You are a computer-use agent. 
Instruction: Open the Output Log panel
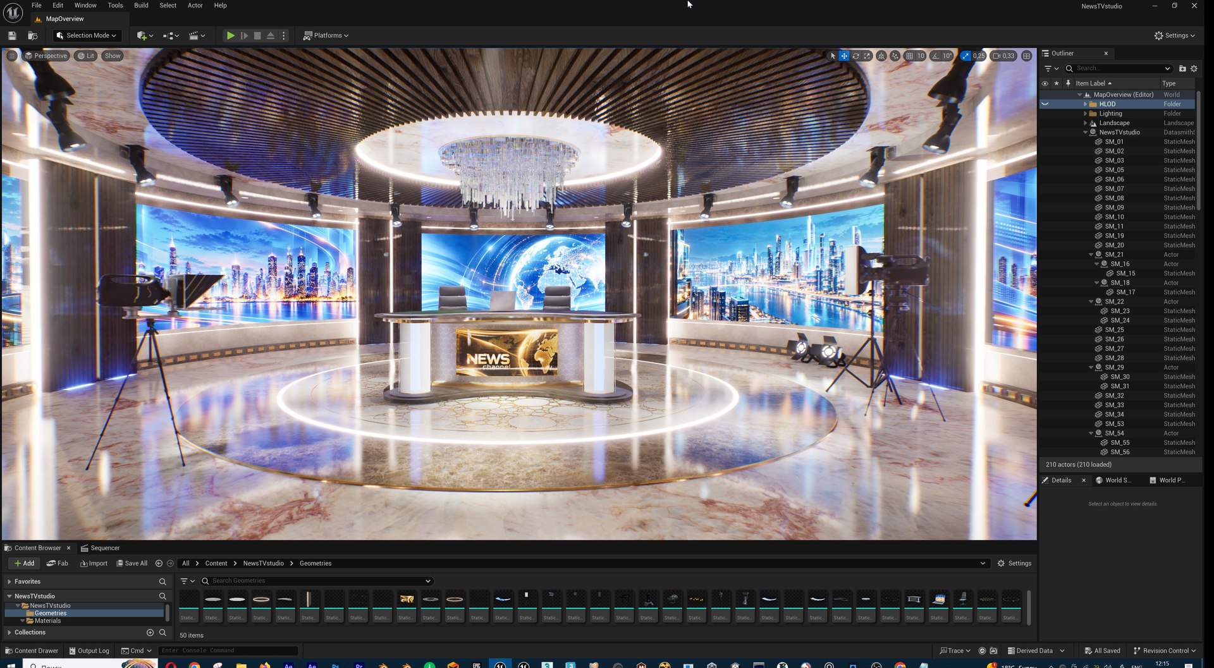[89, 650]
